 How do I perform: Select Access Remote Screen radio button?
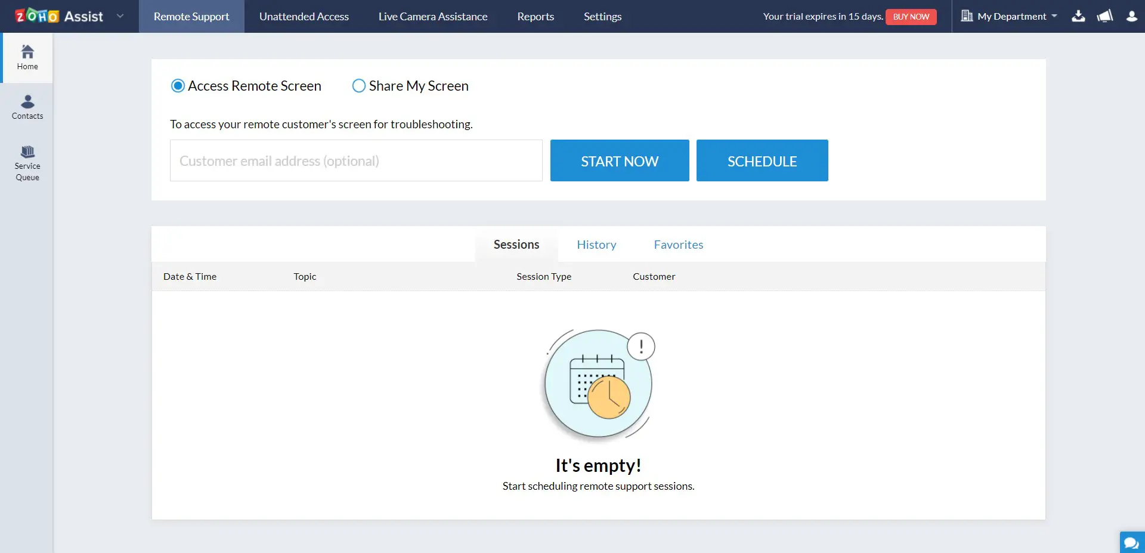[x=178, y=86]
